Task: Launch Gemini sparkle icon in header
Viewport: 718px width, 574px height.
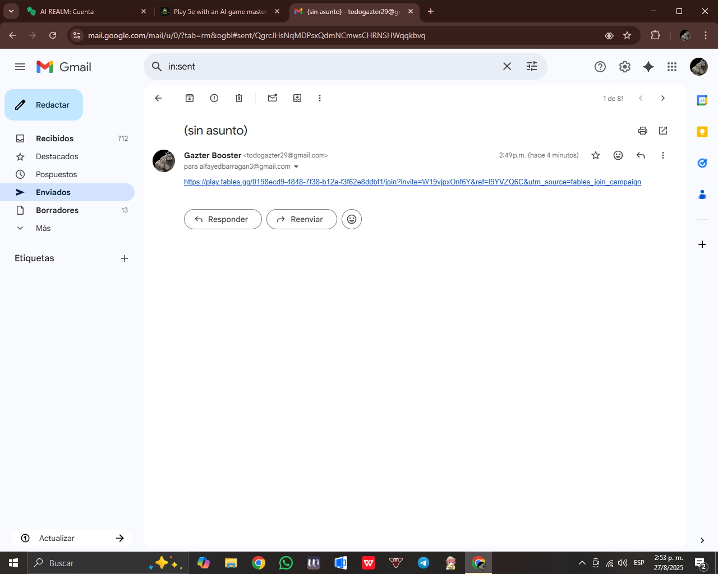Action: point(648,67)
